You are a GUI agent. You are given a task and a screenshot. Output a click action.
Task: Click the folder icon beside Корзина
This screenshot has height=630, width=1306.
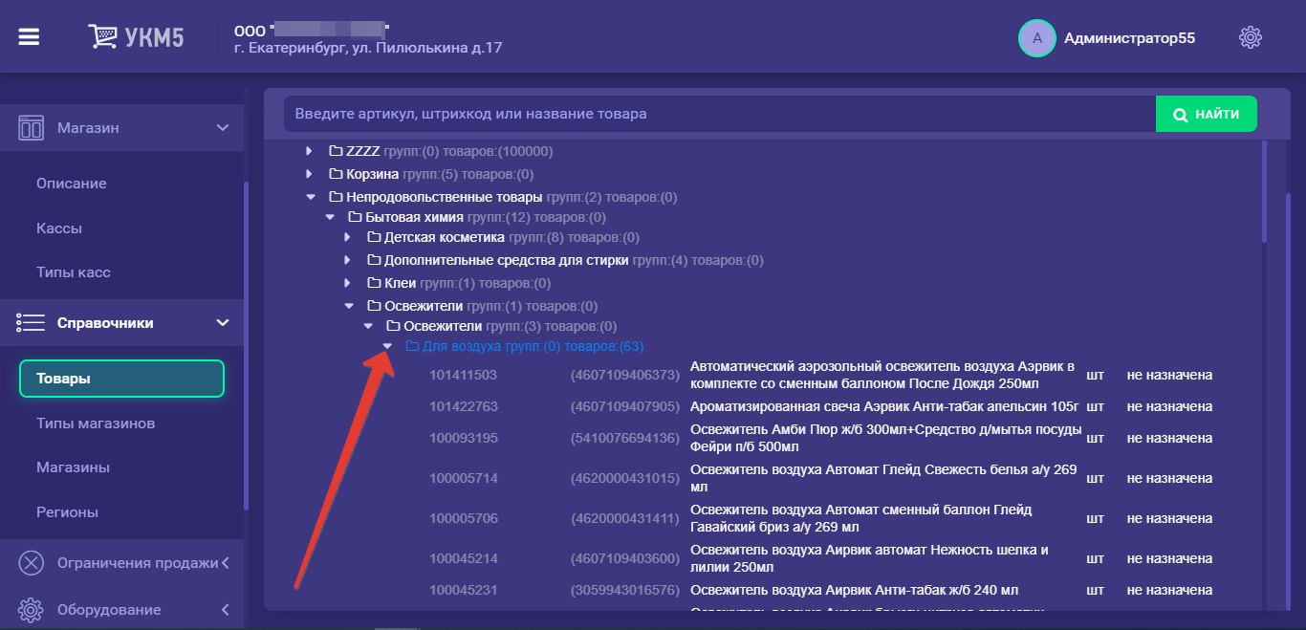pos(336,174)
